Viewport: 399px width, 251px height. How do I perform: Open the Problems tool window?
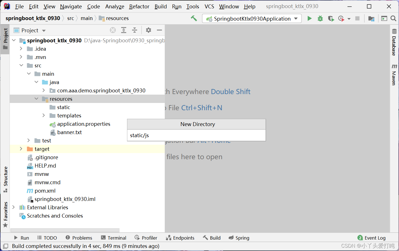point(79,238)
